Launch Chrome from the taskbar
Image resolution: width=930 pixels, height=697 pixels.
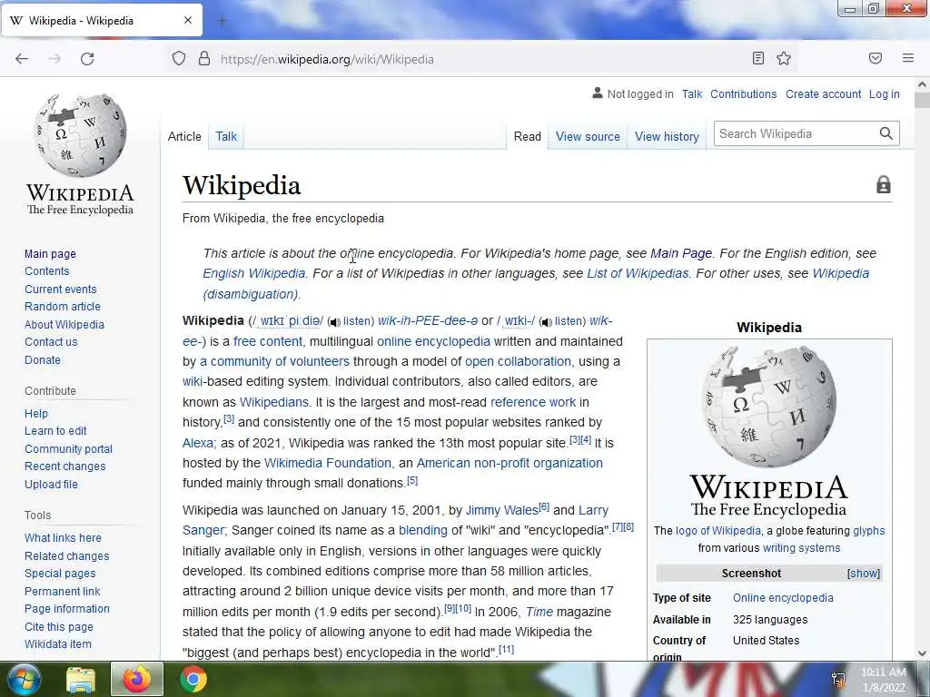point(193,679)
